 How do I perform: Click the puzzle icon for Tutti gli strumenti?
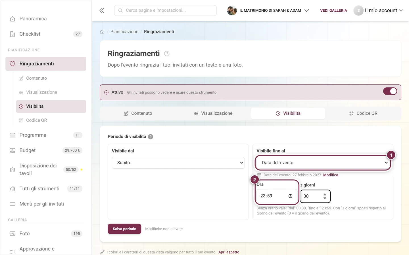[12, 189]
